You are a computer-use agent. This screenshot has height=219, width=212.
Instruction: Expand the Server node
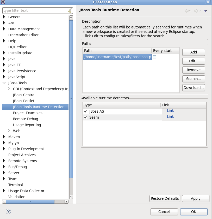pyautogui.click(x=4, y=173)
